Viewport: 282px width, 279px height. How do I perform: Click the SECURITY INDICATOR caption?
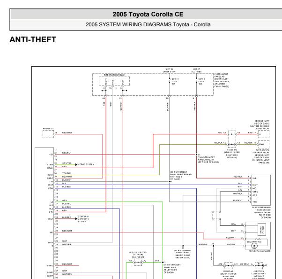(260, 251)
